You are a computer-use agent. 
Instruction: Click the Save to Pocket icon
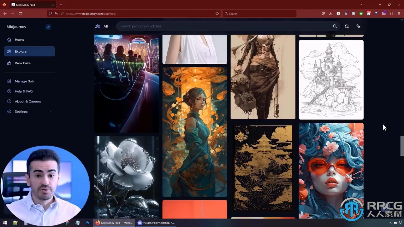pyautogui.click(x=323, y=14)
